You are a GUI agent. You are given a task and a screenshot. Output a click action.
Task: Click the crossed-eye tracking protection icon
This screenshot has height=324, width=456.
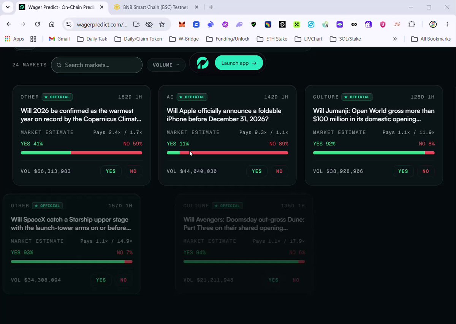click(149, 24)
